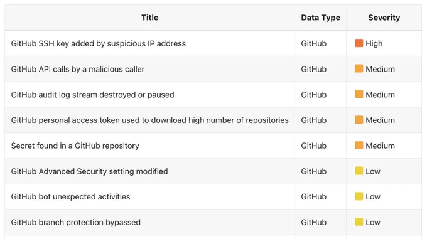The height and width of the screenshot is (239, 427).
Task: Click yellow Low swatch for Advanced Security row
Action: [x=359, y=171]
